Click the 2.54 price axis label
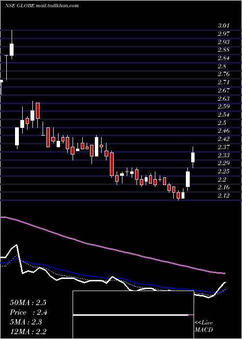 (x=224, y=115)
